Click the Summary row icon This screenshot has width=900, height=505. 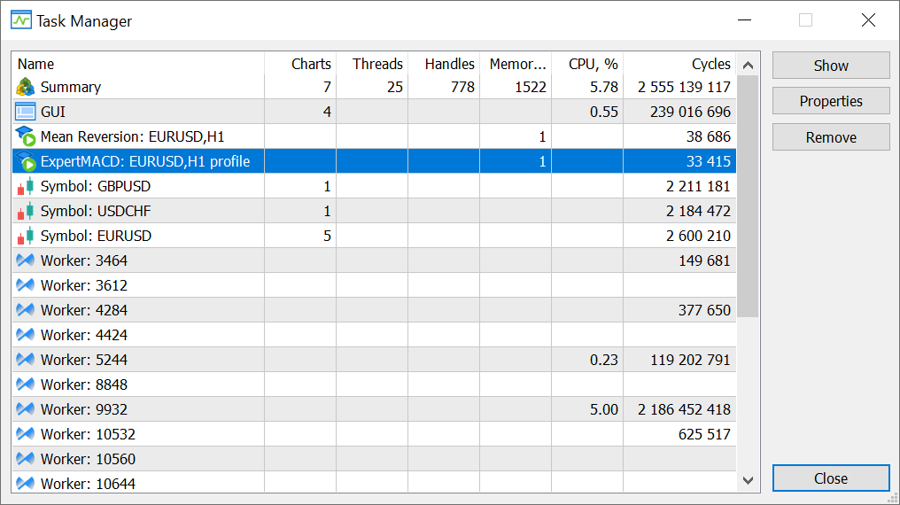pos(25,87)
